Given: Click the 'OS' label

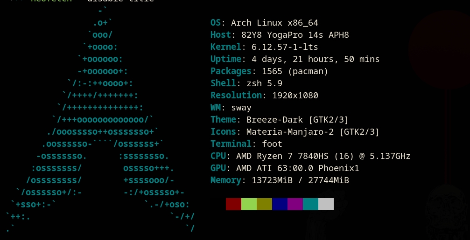Looking at the screenshot, I should [x=216, y=23].
